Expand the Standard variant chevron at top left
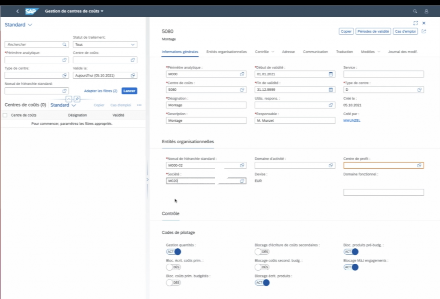Image resolution: width=440 pixels, height=299 pixels. pyautogui.click(x=30, y=25)
